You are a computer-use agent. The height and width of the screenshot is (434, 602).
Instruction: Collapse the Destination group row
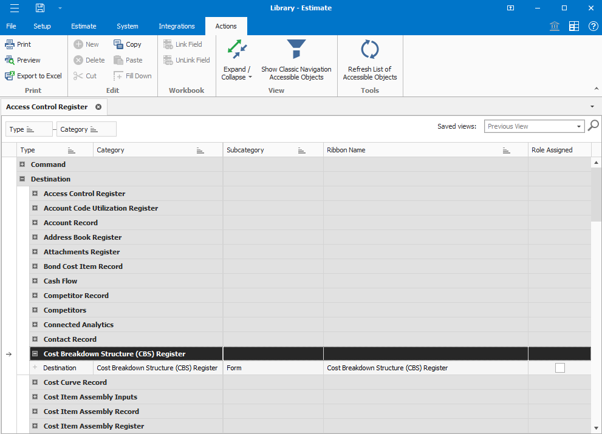point(22,179)
